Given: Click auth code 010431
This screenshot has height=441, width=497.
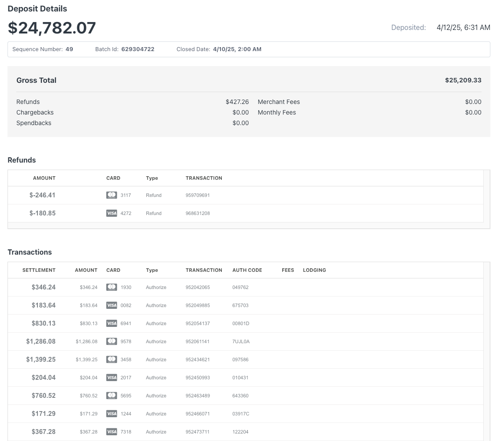Looking at the screenshot, I should pos(240,378).
